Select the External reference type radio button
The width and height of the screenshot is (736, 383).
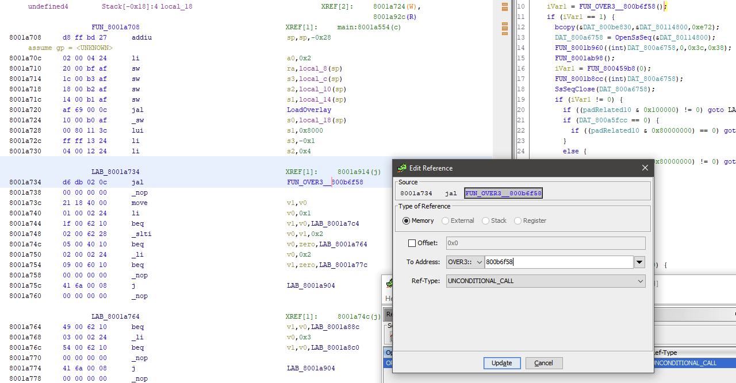tap(445, 220)
